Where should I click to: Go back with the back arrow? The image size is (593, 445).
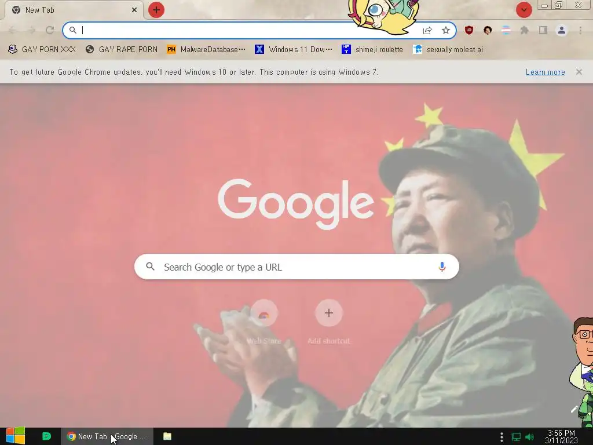13,30
